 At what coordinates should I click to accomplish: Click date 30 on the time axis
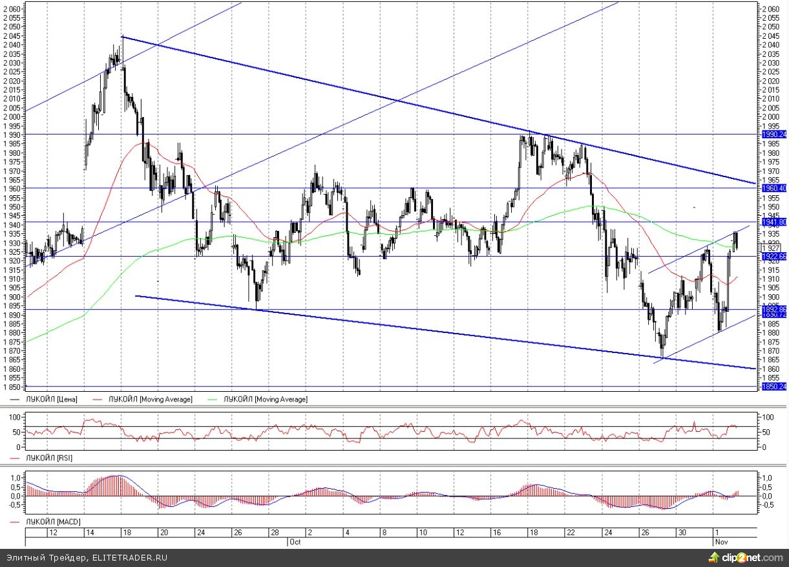click(682, 532)
